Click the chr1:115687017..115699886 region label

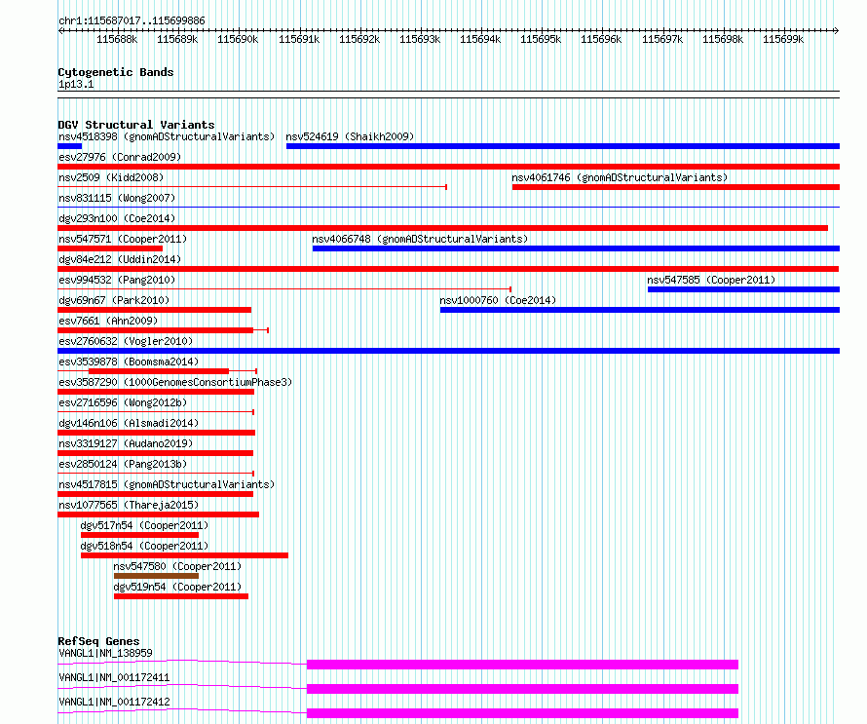click(x=132, y=20)
